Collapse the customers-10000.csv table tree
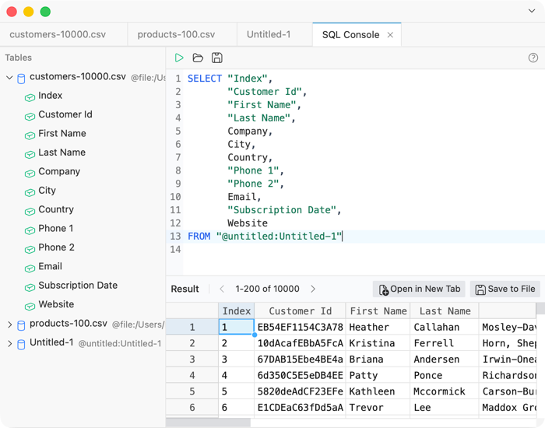Viewport: 545px width, 428px height. click(9, 78)
